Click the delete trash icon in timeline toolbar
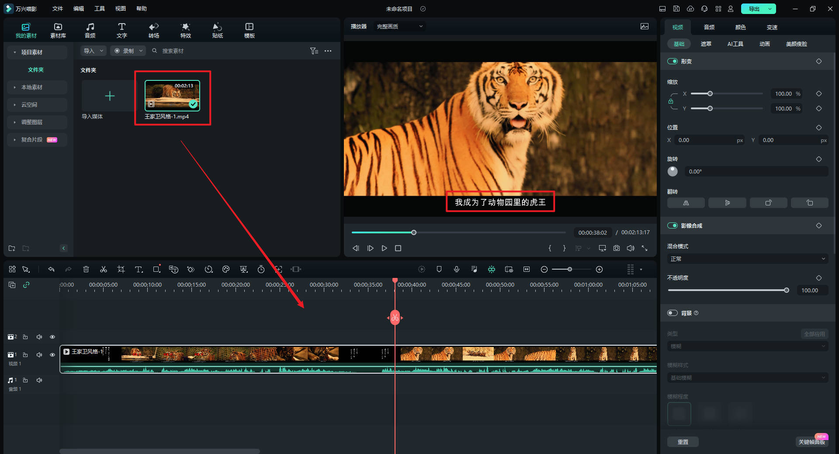839x454 pixels. [86, 269]
